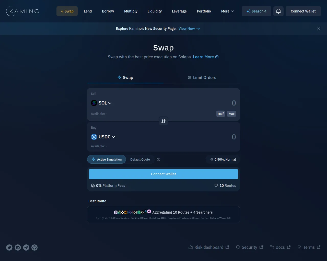Select Half of available balance
This screenshot has width=327, height=261.
click(221, 114)
